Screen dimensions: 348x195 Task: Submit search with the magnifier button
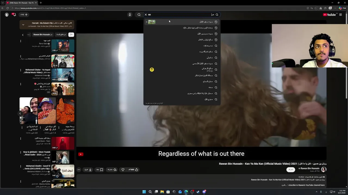(x=139, y=15)
